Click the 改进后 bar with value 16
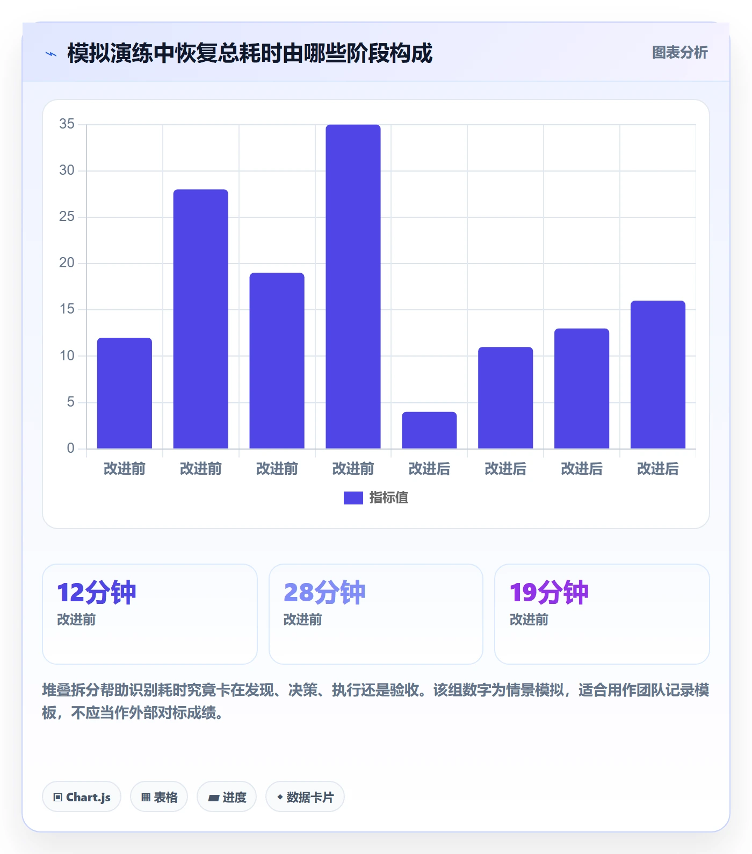Screen dimensions: 752x854 click(658, 375)
